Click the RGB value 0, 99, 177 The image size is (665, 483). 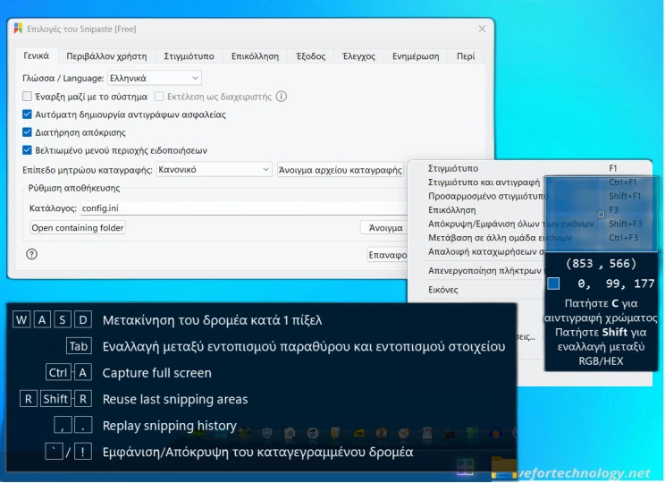tap(616, 284)
